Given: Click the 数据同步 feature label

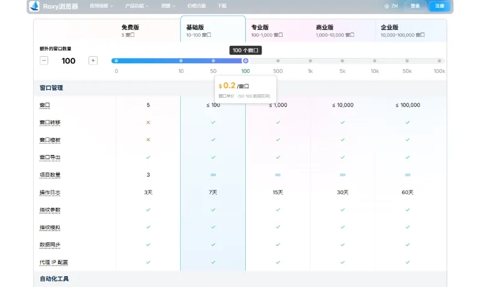Looking at the screenshot, I should (x=50, y=245).
